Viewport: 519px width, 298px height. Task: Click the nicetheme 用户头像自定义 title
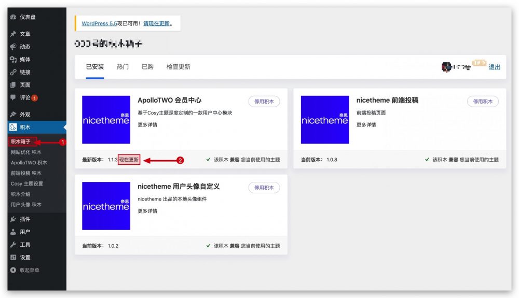click(179, 187)
